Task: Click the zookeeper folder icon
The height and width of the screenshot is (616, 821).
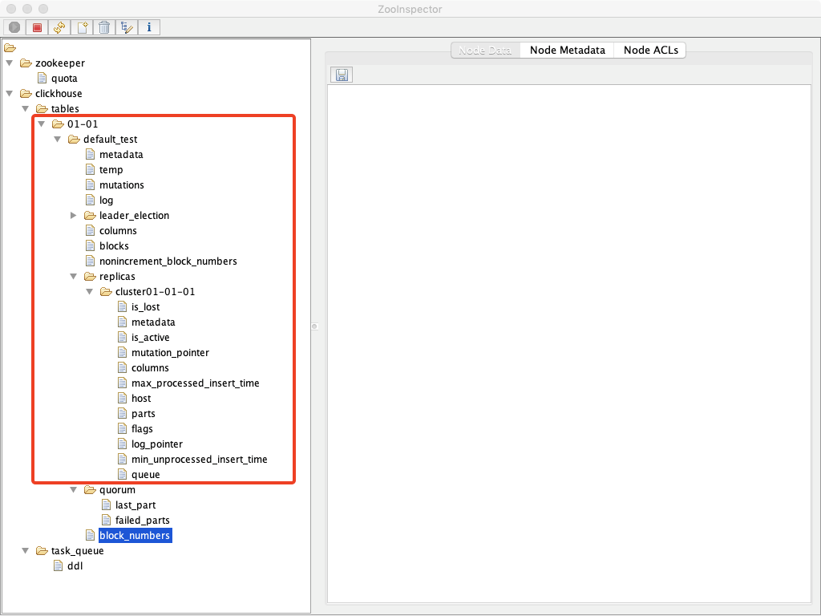Action: pos(26,63)
